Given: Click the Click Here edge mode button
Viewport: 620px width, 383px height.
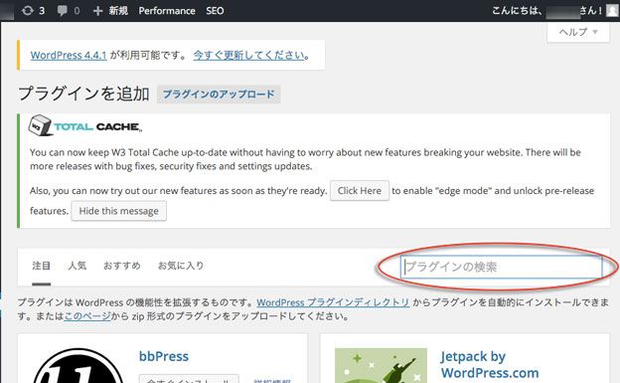Looking at the screenshot, I should click(x=360, y=191).
